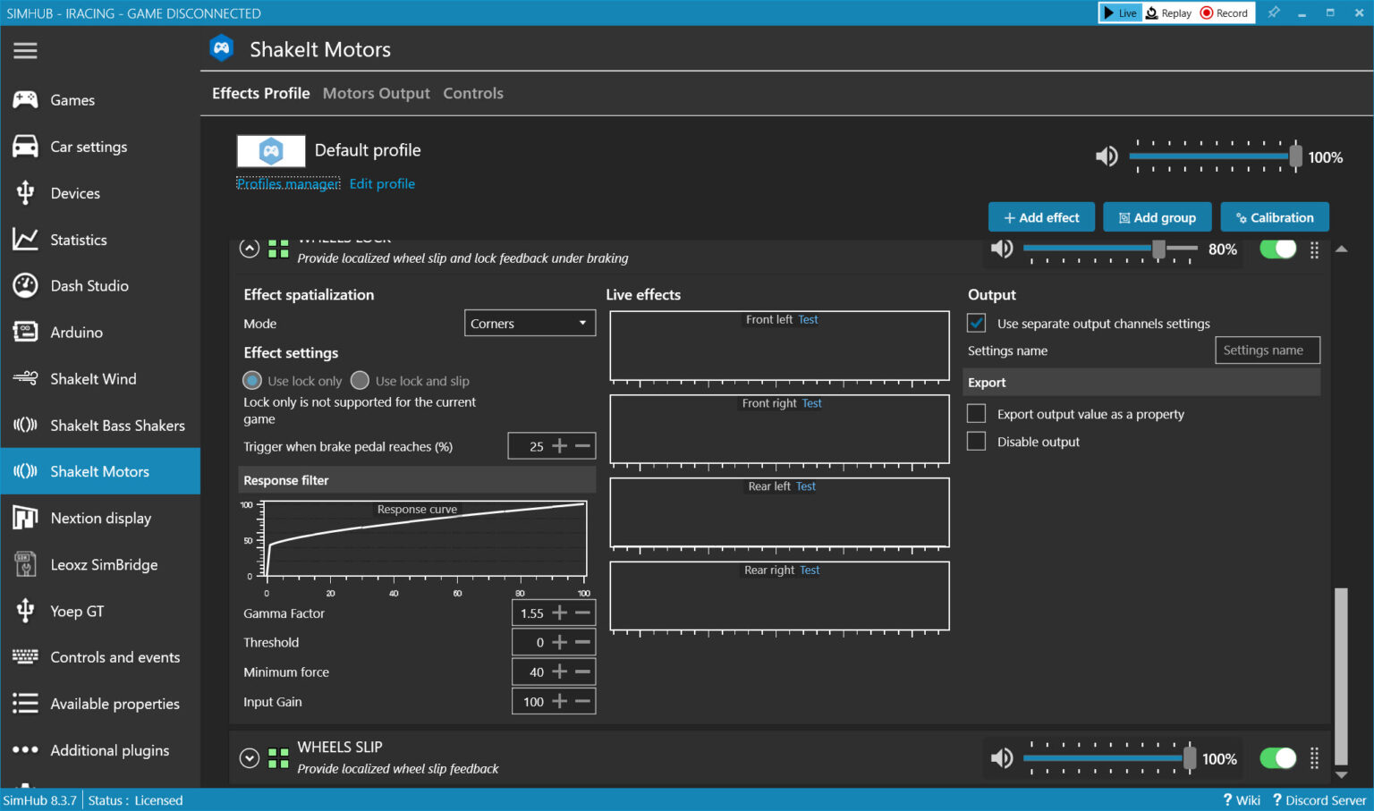1374x811 pixels.
Task: Mute the Wheels Slip effect speaker icon
Action: click(1002, 758)
